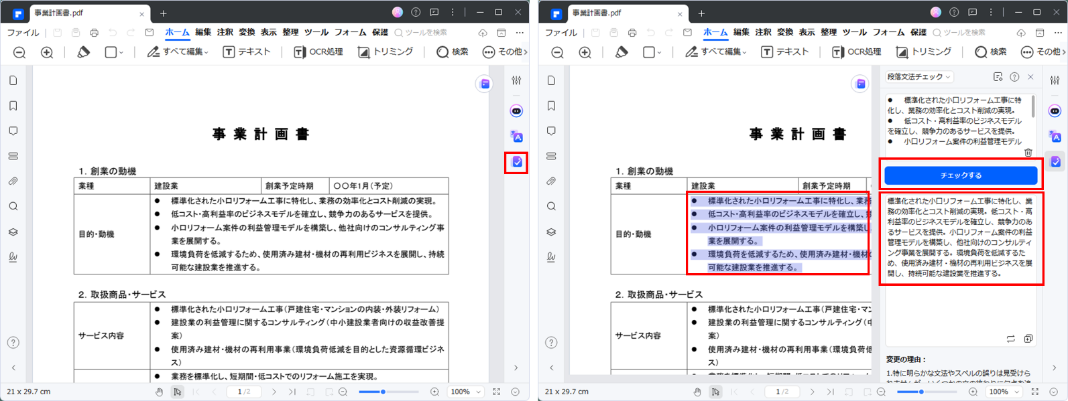1068x401 pixels.
Task: Open the AI assistant robot icon in left window
Action: tap(516, 111)
